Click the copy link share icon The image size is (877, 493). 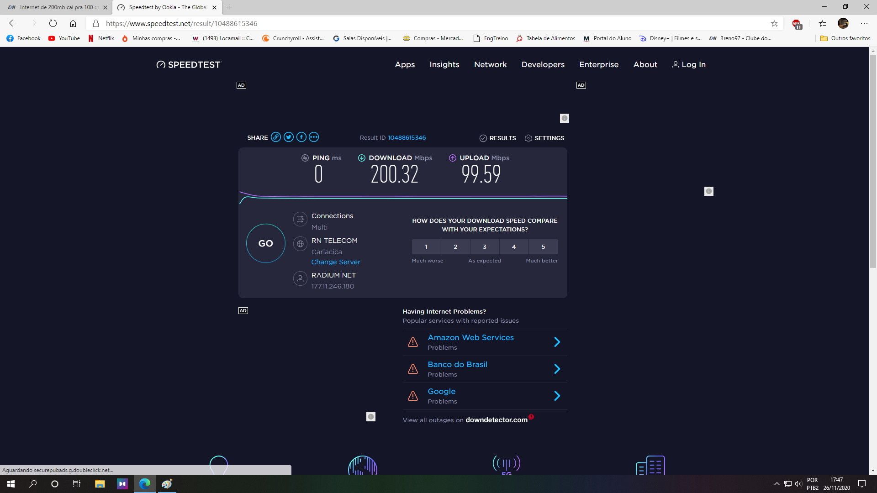(276, 137)
